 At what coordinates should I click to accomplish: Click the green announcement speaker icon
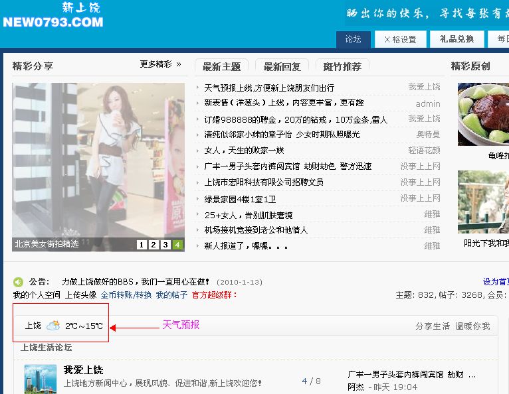coord(18,282)
